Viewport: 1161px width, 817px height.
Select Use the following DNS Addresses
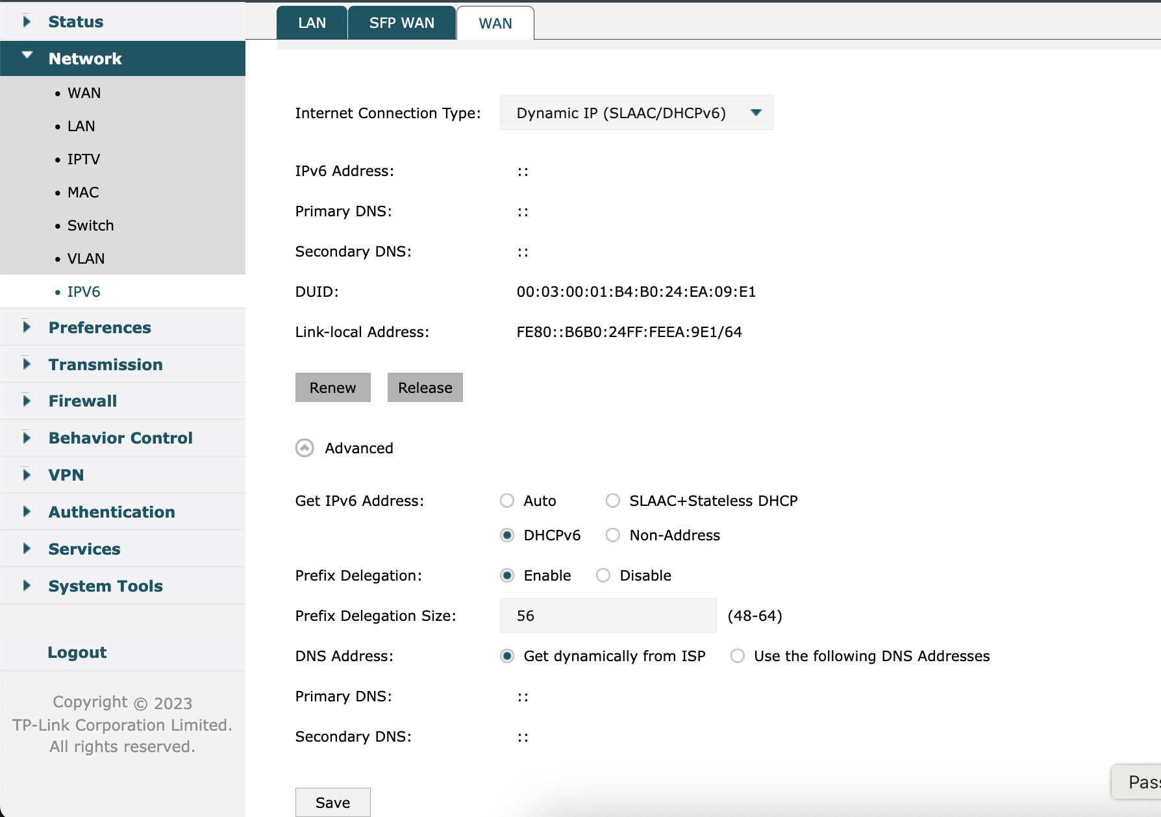(737, 656)
